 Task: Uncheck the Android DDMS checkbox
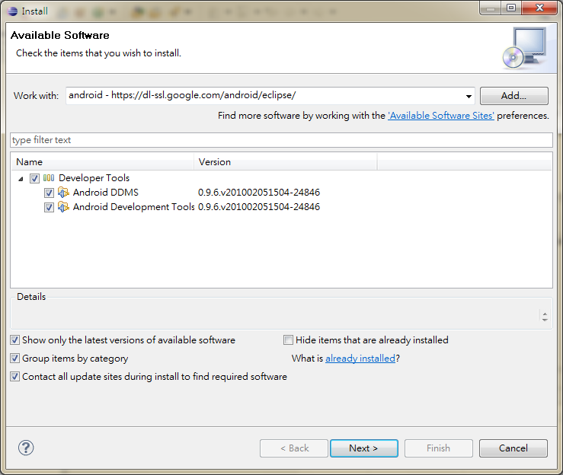click(x=49, y=193)
